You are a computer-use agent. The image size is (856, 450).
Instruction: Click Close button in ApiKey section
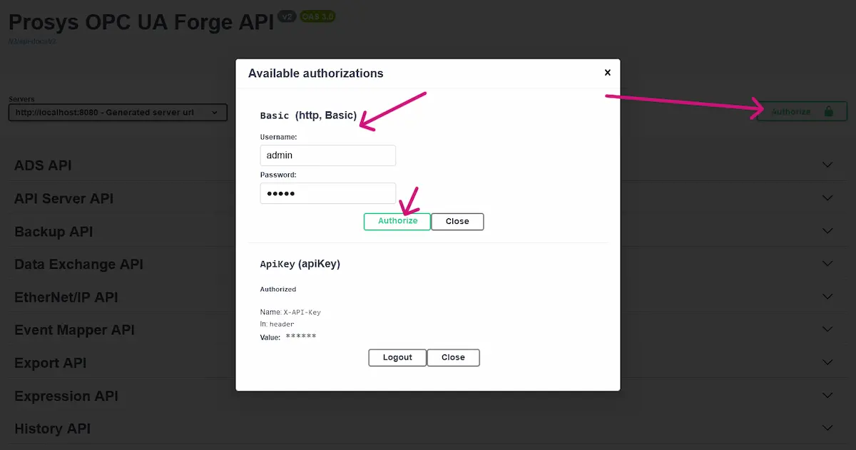pyautogui.click(x=453, y=357)
